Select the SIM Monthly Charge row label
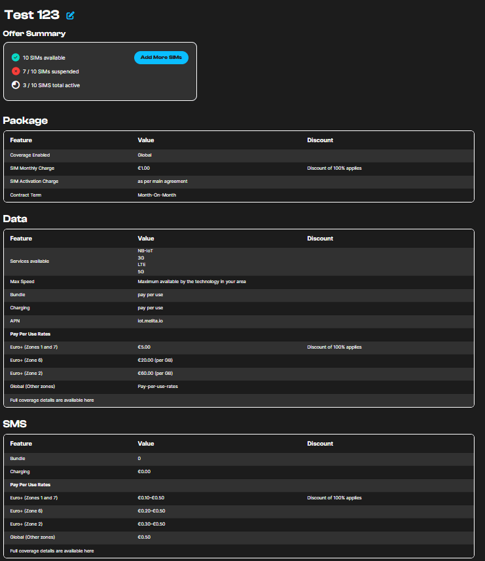The image size is (485, 561). [x=32, y=168]
